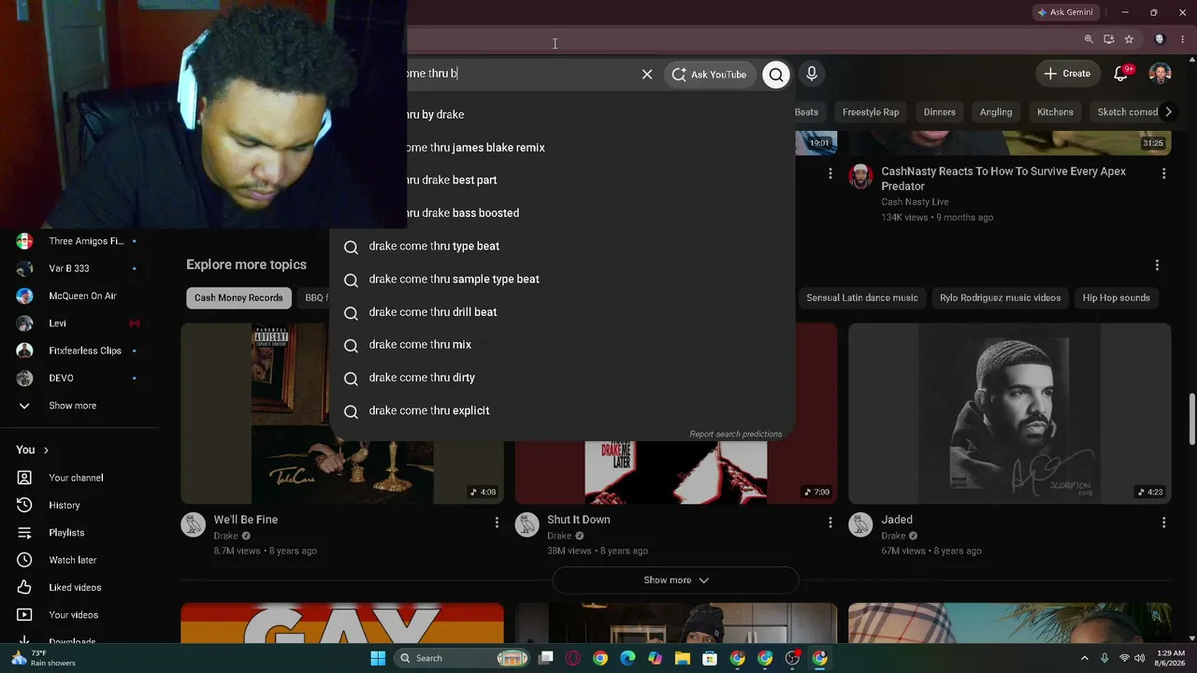Open Your videos page
Image resolution: width=1197 pixels, height=673 pixels.
click(x=79, y=615)
